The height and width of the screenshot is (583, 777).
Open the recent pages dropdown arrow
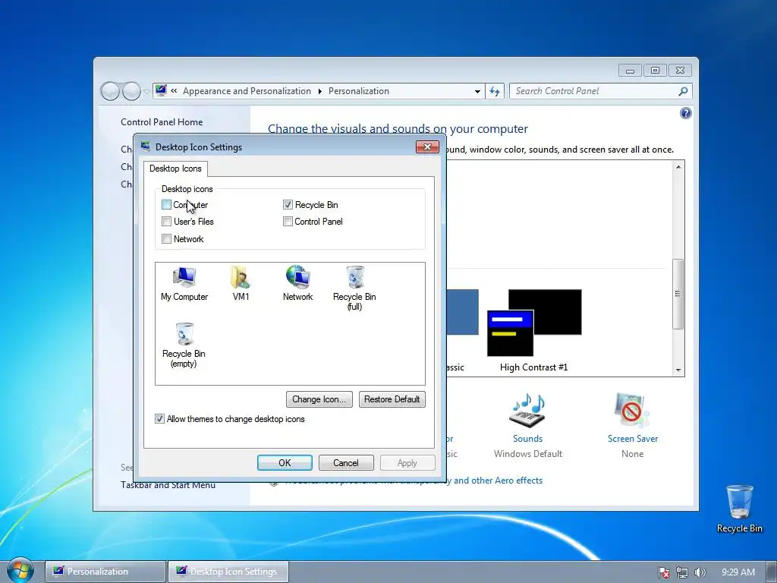[x=146, y=92]
